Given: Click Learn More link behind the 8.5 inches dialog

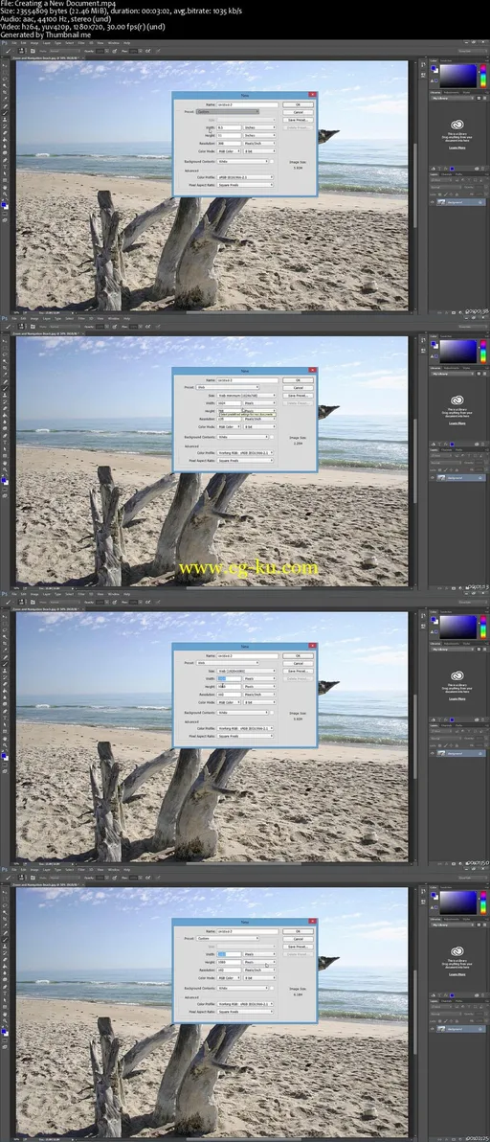Looking at the screenshot, I should 457,148.
